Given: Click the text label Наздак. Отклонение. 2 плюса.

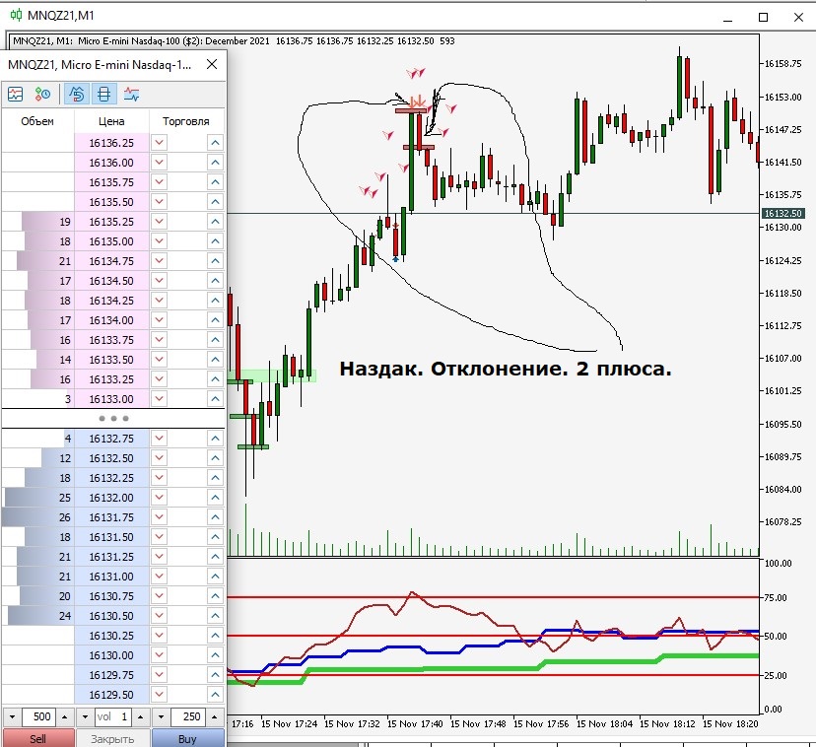Looking at the screenshot, I should coord(506,369).
